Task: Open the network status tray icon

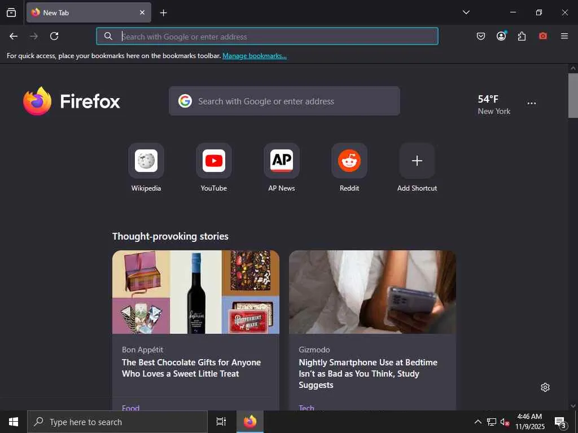Action: point(492,422)
